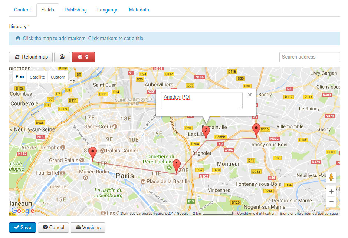This screenshot has height=238, width=348.
Task: Click the Nogent-sur-Marne map label
Action: click(x=265, y=207)
